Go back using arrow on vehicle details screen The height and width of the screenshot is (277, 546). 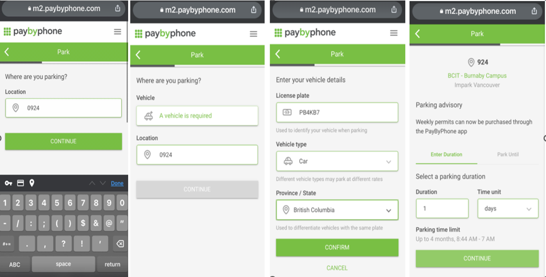(277, 54)
